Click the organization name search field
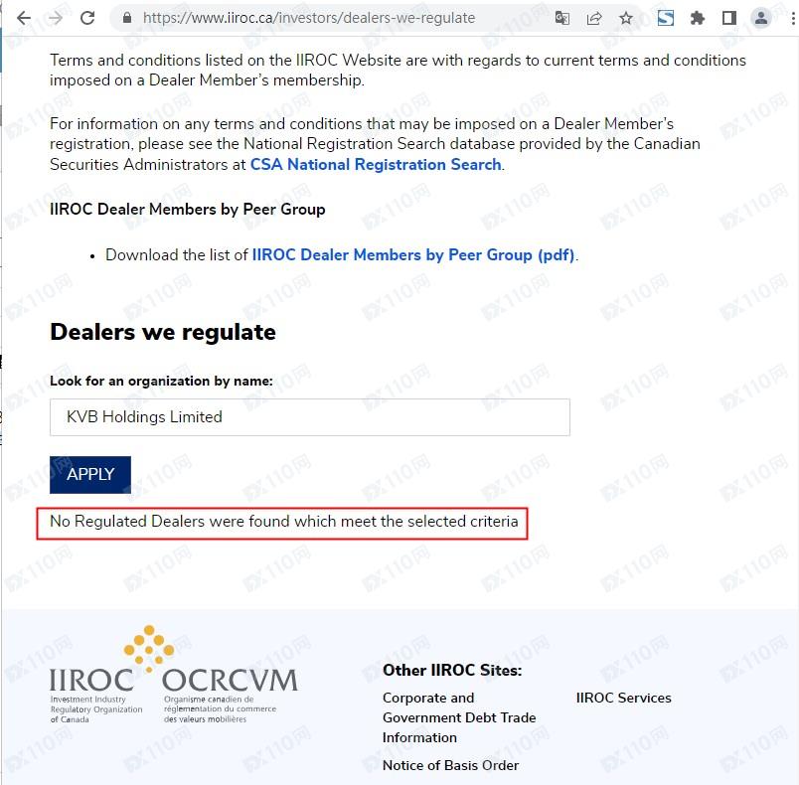Viewport: 799px width, 785px height. 310,417
